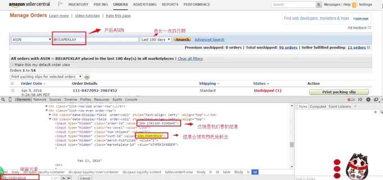Check the box for the Apr 9, 2016 order
The width and height of the screenshot is (383, 180).
tap(13, 90)
